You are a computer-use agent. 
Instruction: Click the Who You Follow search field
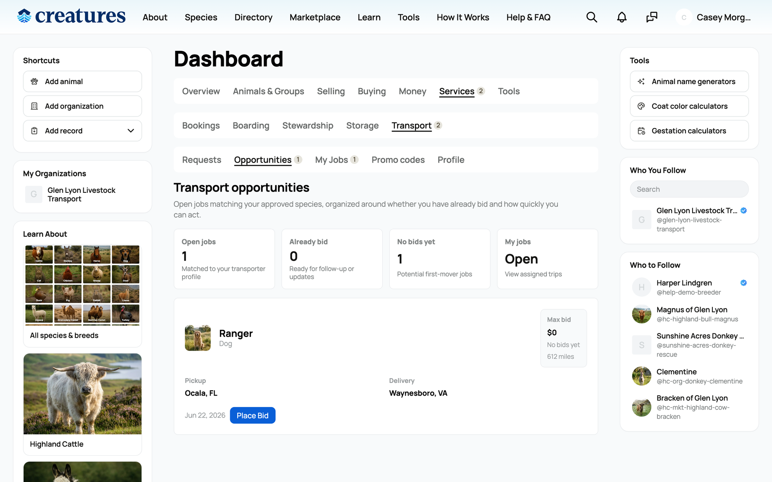tap(689, 189)
